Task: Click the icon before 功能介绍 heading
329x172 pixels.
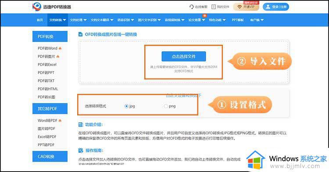Action: point(81,125)
